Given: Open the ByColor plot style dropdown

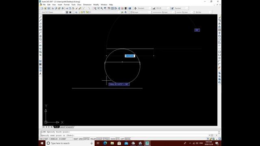Looking at the screenshot, I should click(x=203, y=12).
